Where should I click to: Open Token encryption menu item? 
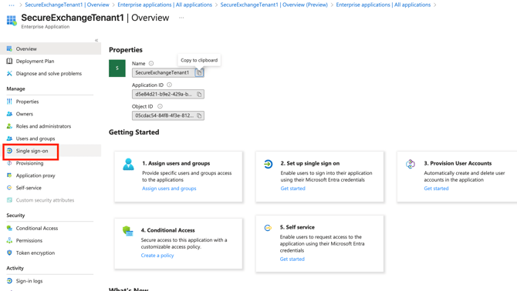coord(50,253)
